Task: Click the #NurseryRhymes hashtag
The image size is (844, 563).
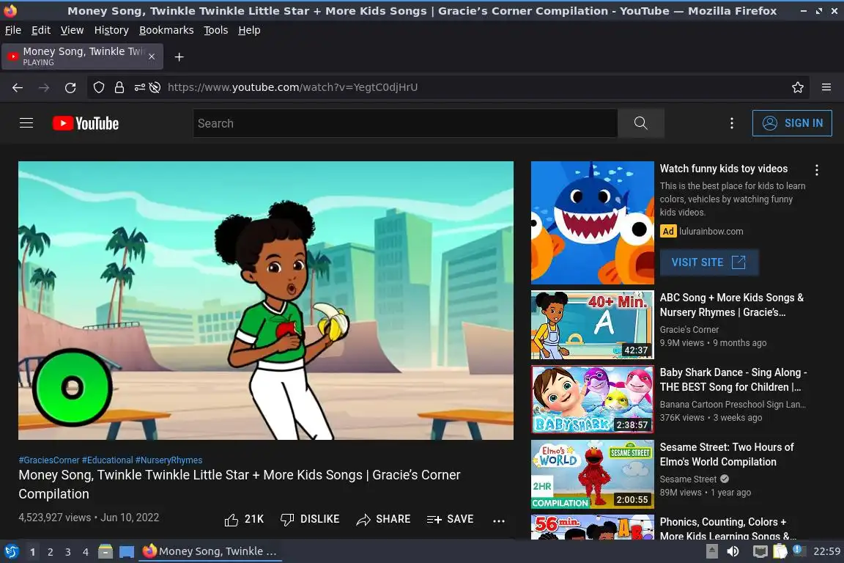Action: point(169,460)
